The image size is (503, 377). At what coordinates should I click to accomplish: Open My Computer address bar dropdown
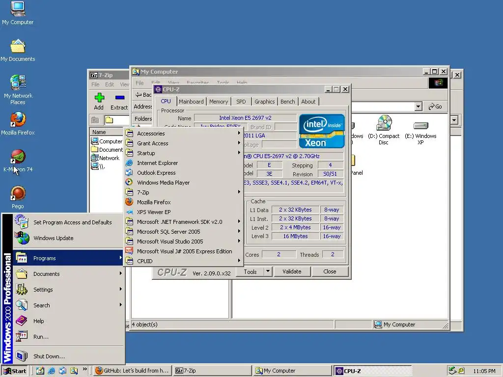pos(418,107)
